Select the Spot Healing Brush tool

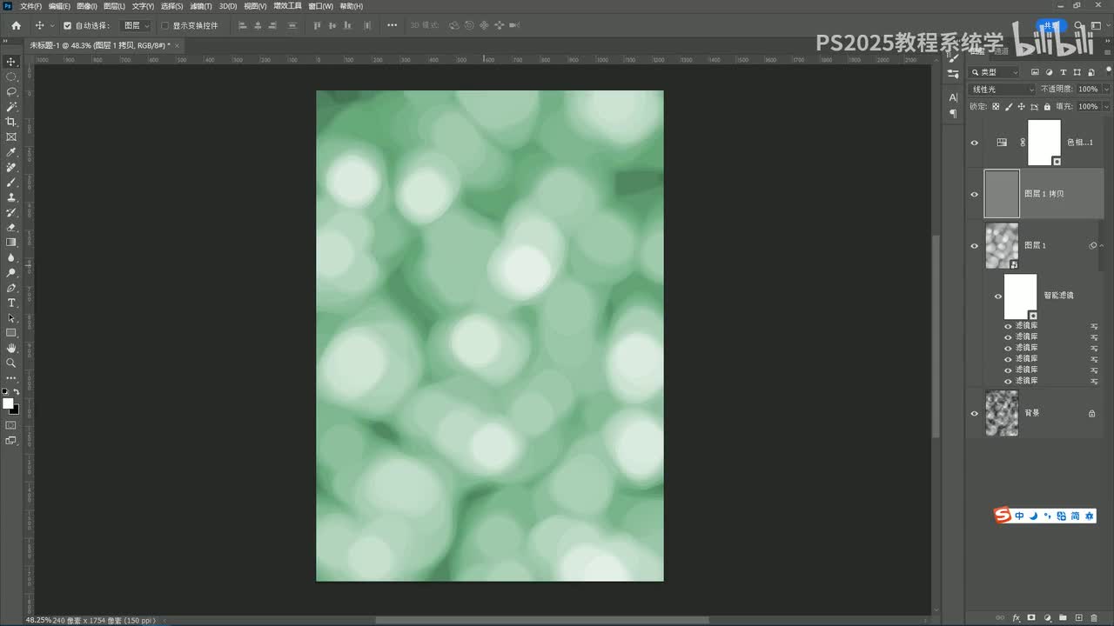click(11, 167)
